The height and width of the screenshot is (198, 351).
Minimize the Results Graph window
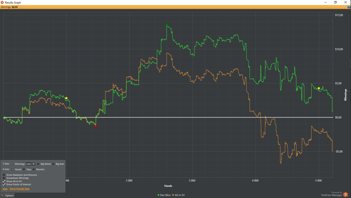[325, 2]
